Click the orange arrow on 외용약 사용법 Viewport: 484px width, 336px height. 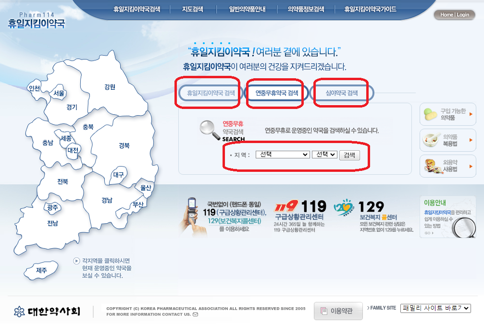pyautogui.click(x=471, y=166)
